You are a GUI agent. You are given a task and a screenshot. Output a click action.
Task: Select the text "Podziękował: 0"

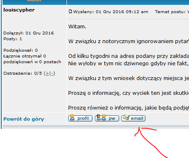[21, 50]
